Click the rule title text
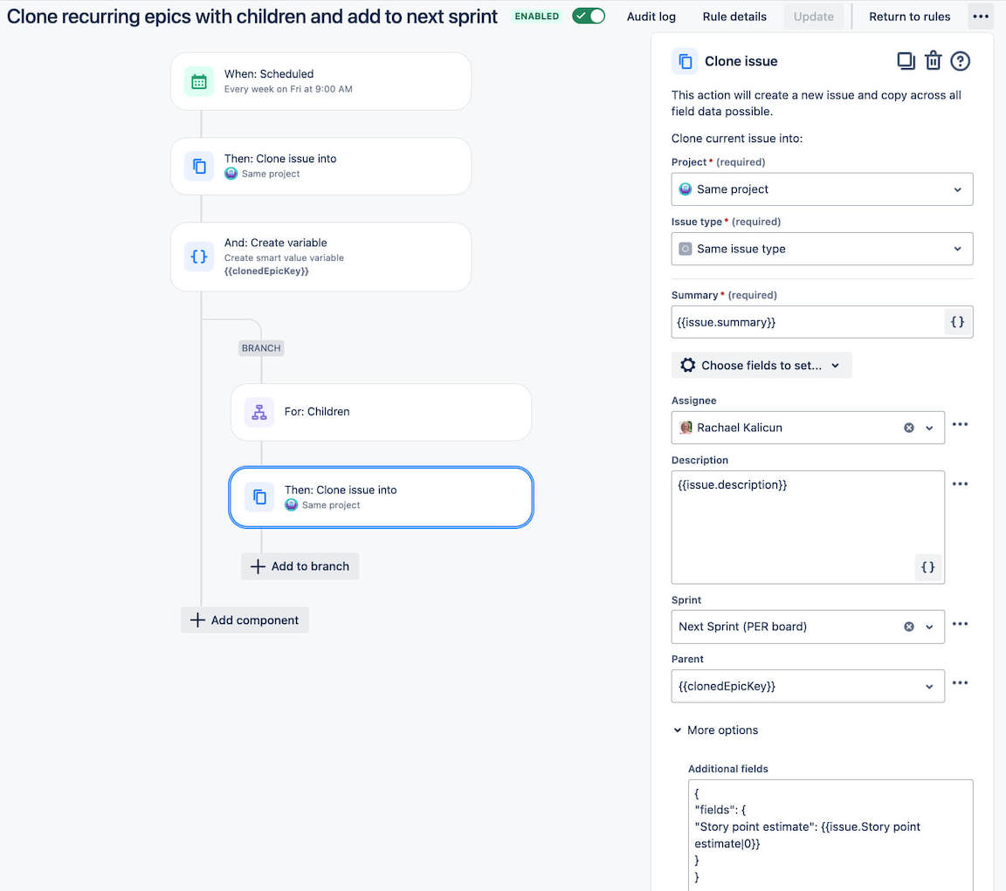This screenshot has height=891, width=1006. (252, 16)
